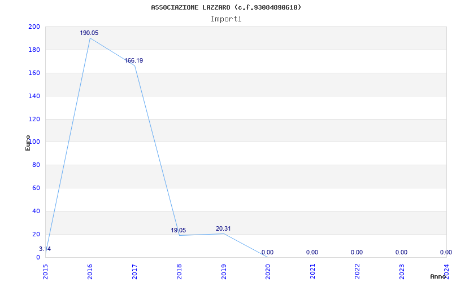Click the 0.00 label above 2020
Viewport: 452px width, 282px height.
coord(267,252)
